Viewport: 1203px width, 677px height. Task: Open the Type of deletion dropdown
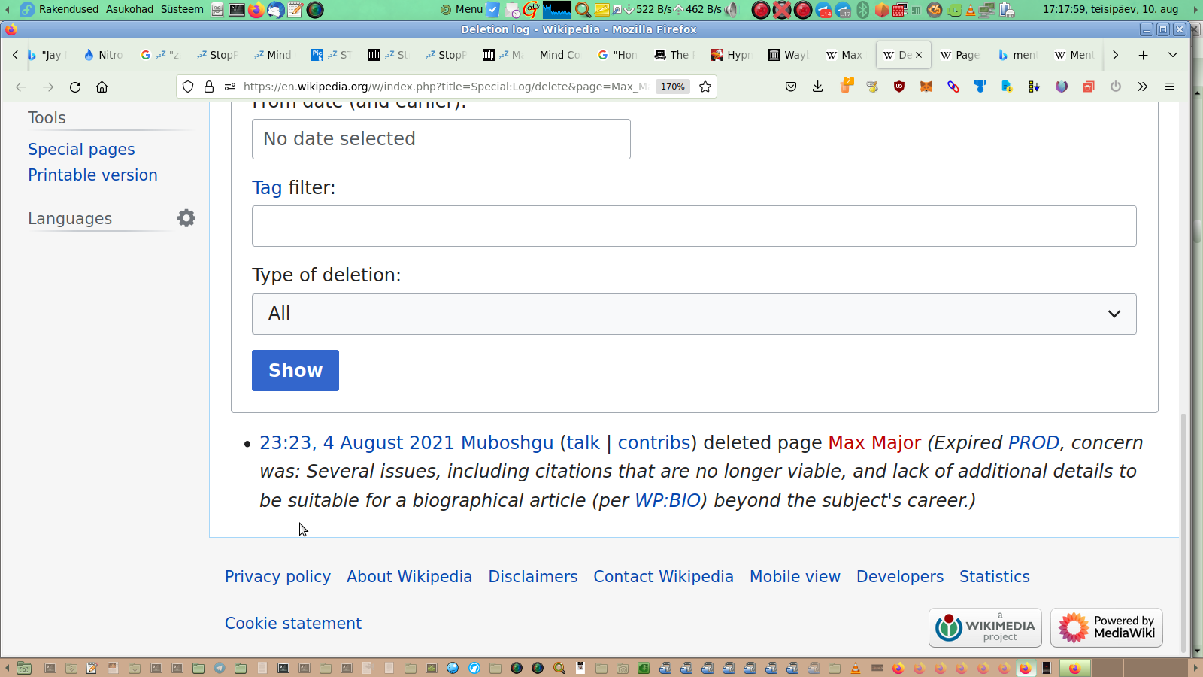[694, 314]
